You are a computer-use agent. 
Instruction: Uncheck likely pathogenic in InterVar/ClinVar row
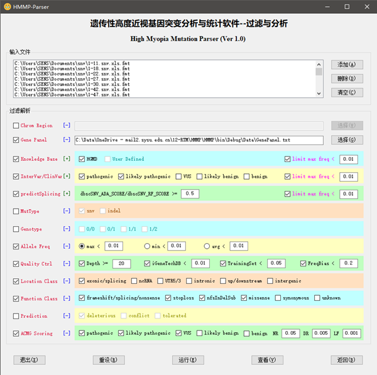click(121, 177)
